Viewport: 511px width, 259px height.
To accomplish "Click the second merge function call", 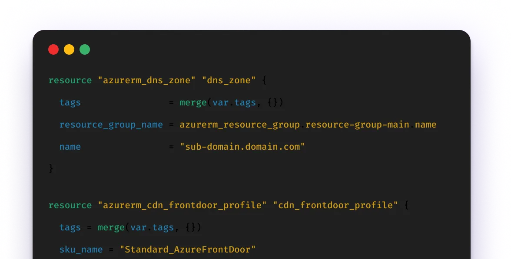I will point(111,227).
